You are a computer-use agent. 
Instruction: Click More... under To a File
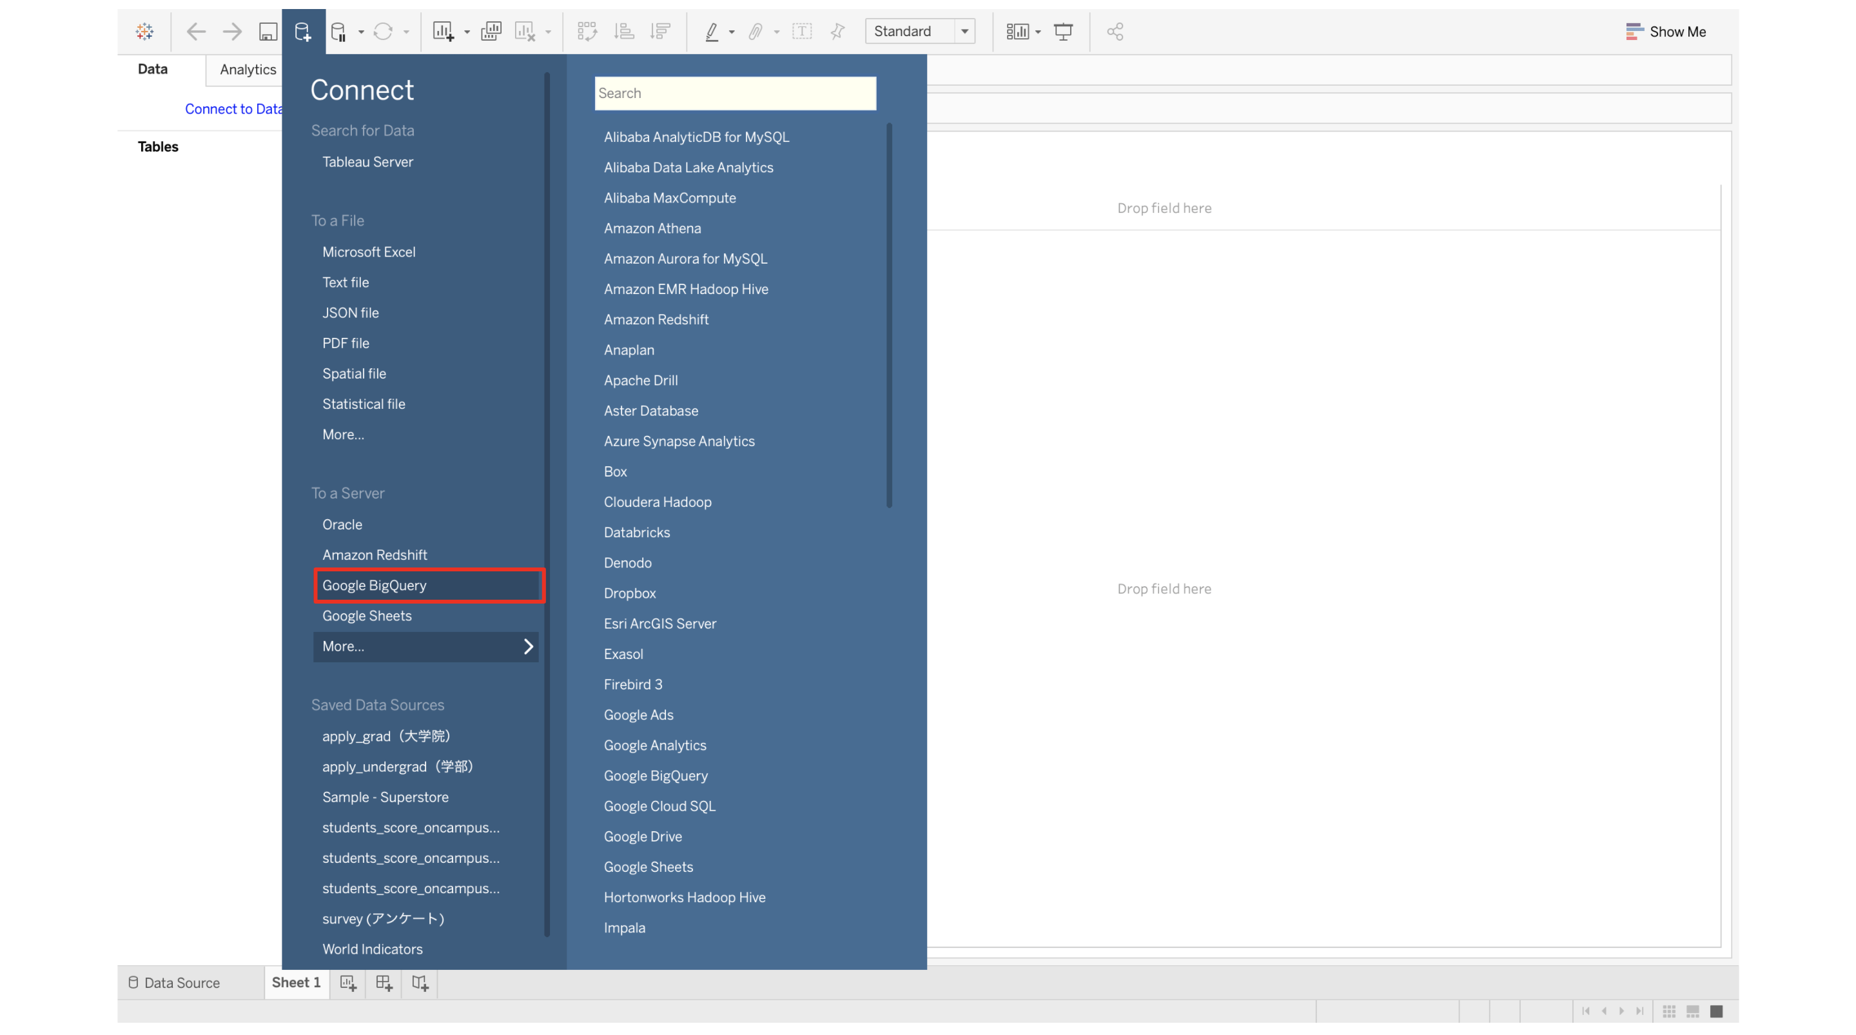(x=343, y=435)
